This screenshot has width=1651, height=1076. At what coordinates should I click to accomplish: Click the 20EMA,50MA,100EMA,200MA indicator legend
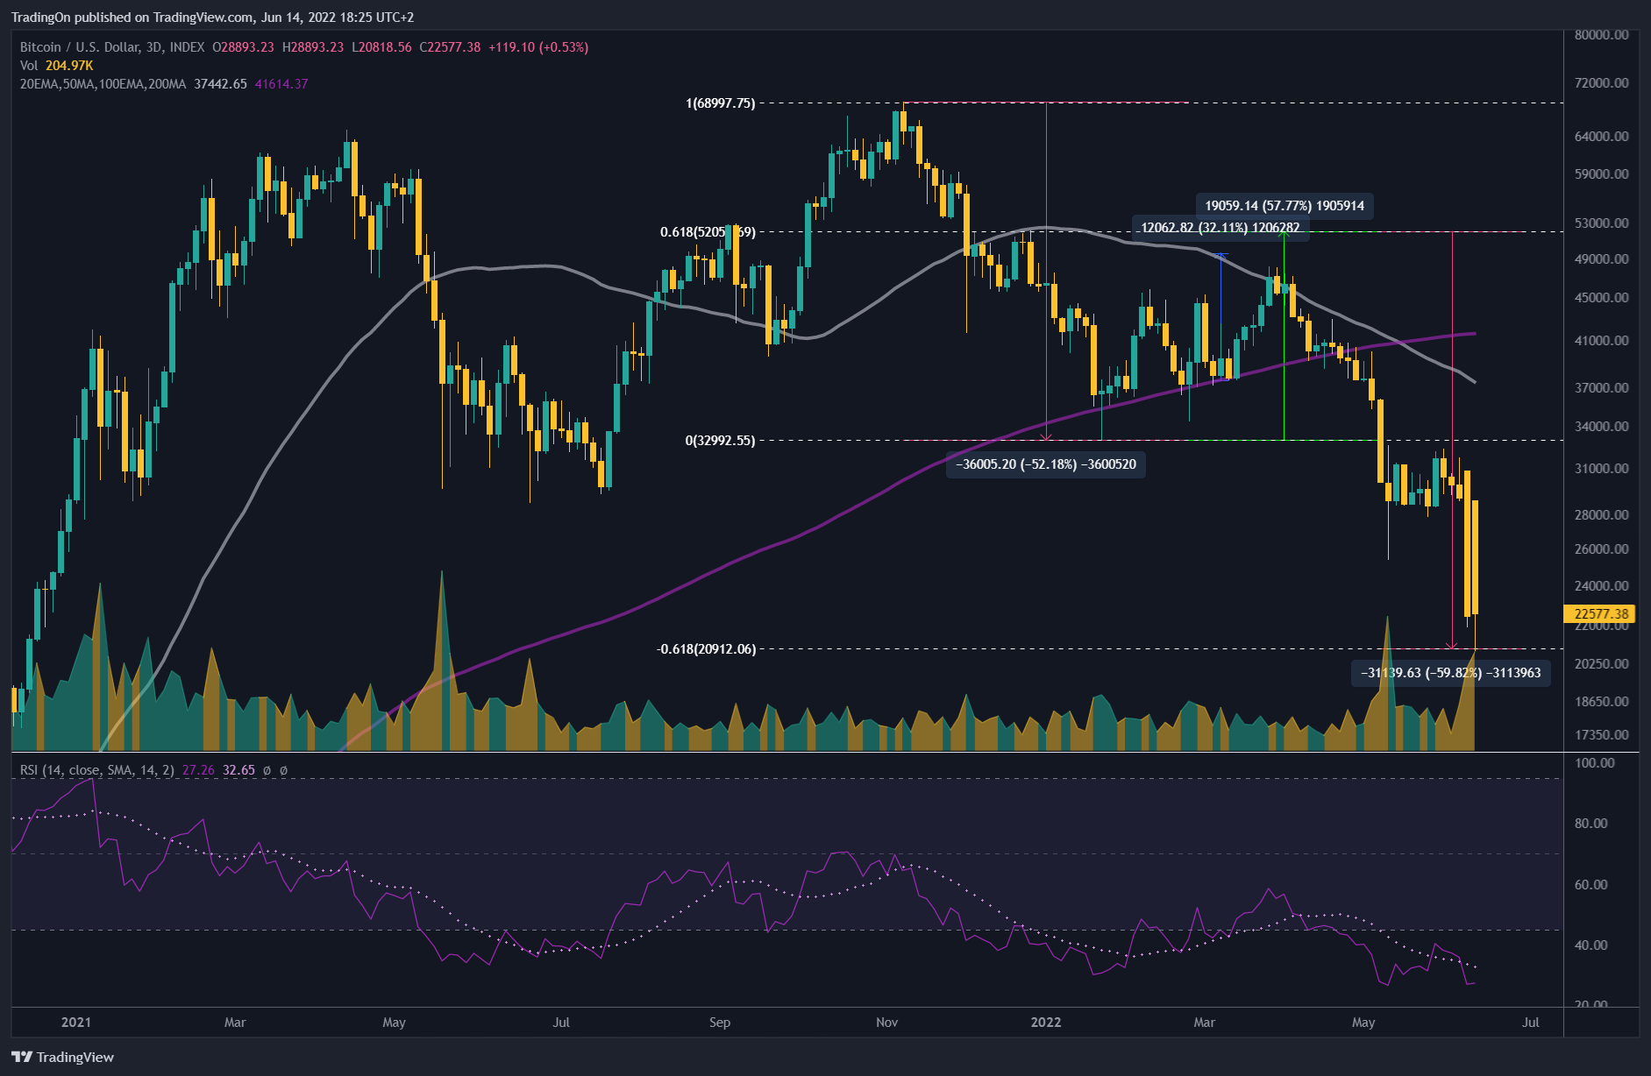tap(103, 84)
